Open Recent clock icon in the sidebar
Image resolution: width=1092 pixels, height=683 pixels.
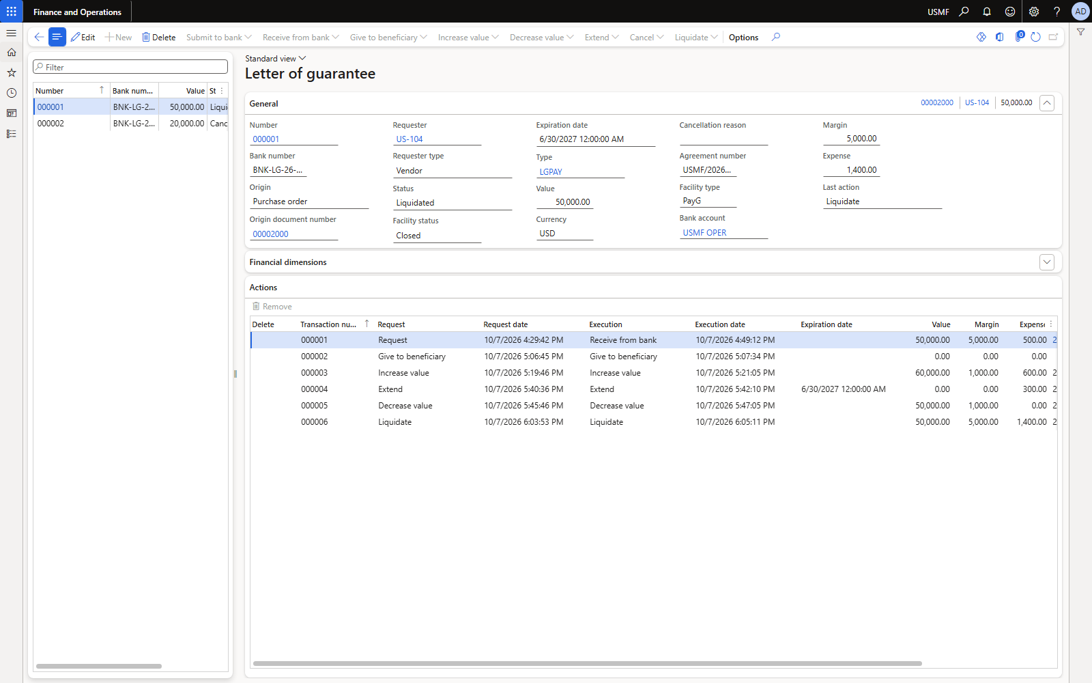click(12, 93)
